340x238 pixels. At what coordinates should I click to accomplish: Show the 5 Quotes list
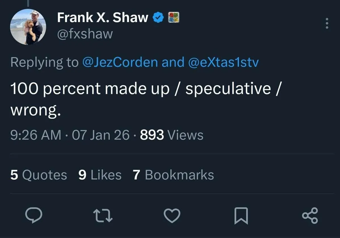coord(39,175)
